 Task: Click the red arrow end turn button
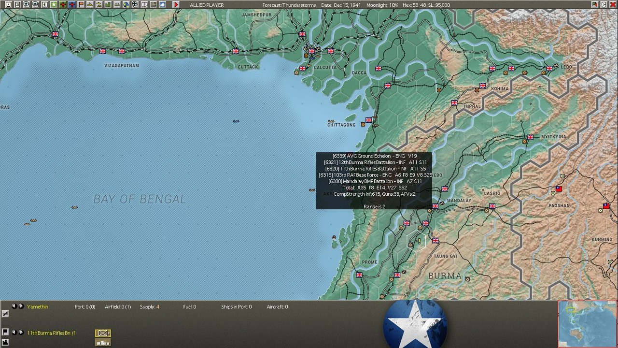click(176, 4)
